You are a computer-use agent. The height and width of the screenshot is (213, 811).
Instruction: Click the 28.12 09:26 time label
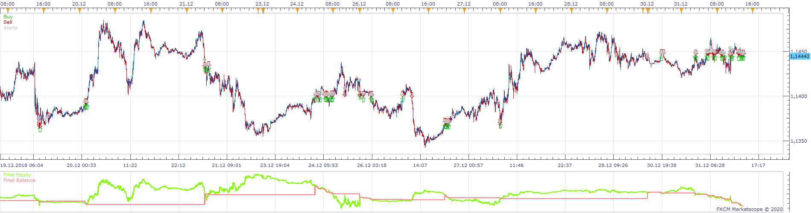click(x=613, y=165)
